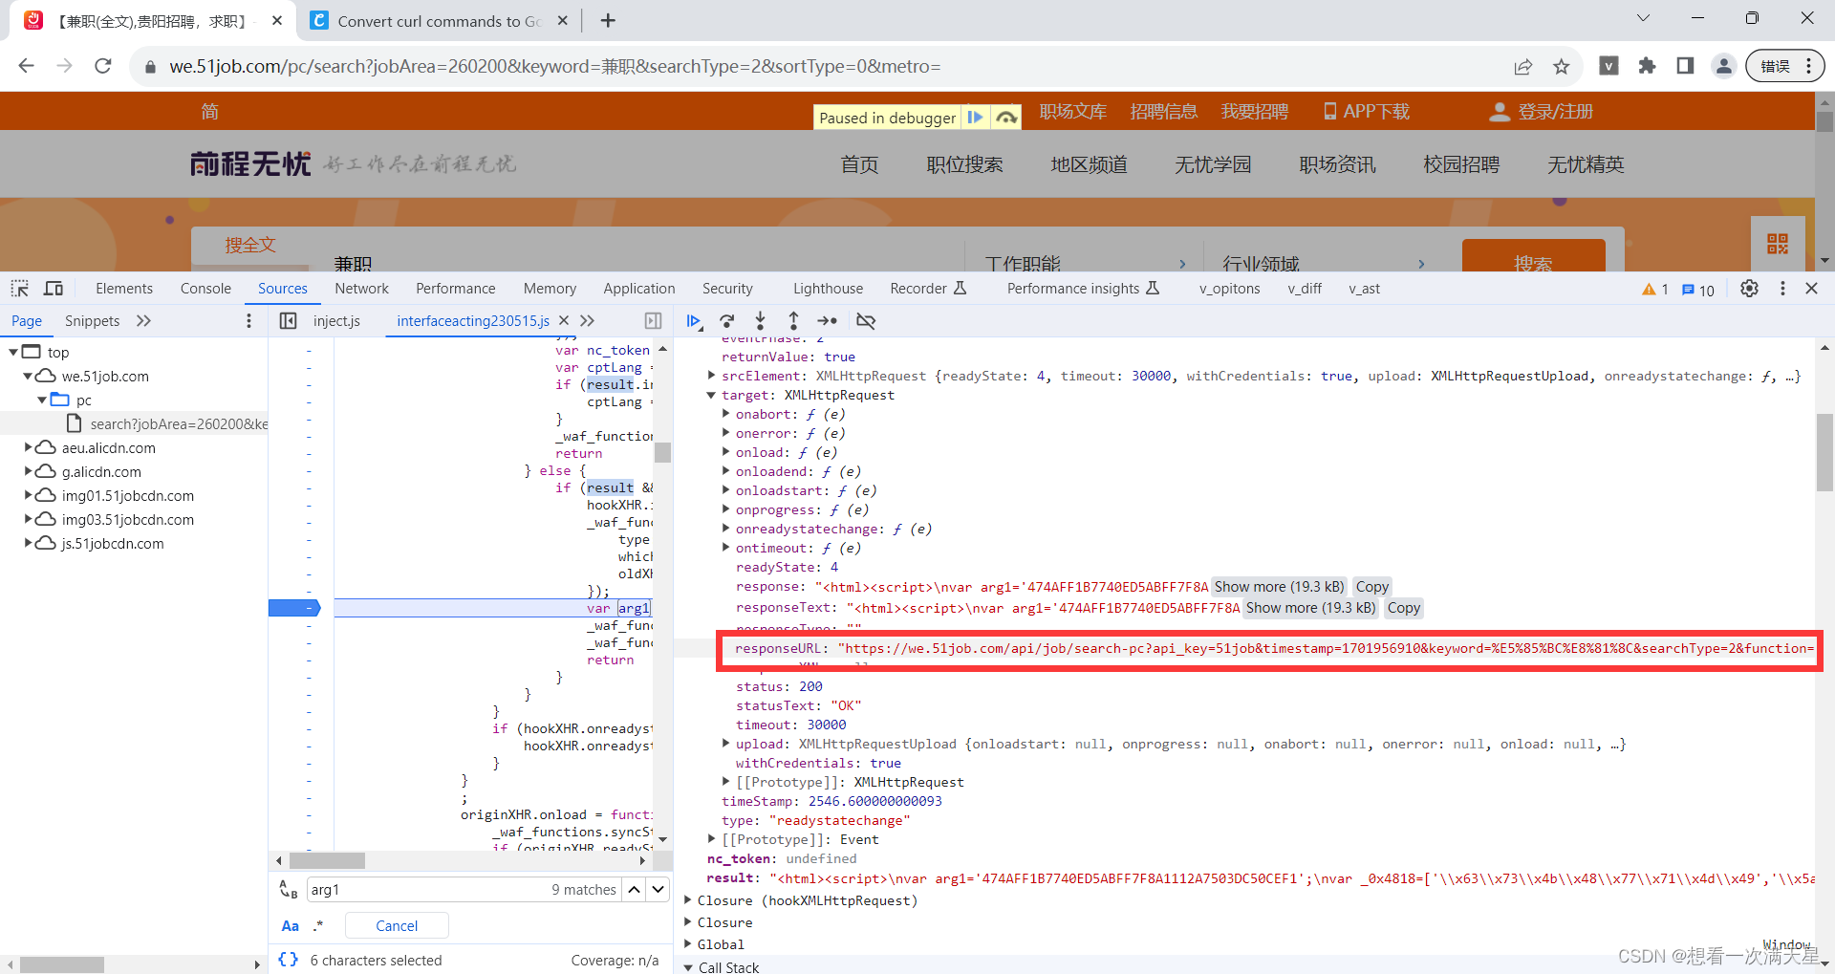Click Step over next function call
The width and height of the screenshot is (1835, 974).
point(727,321)
